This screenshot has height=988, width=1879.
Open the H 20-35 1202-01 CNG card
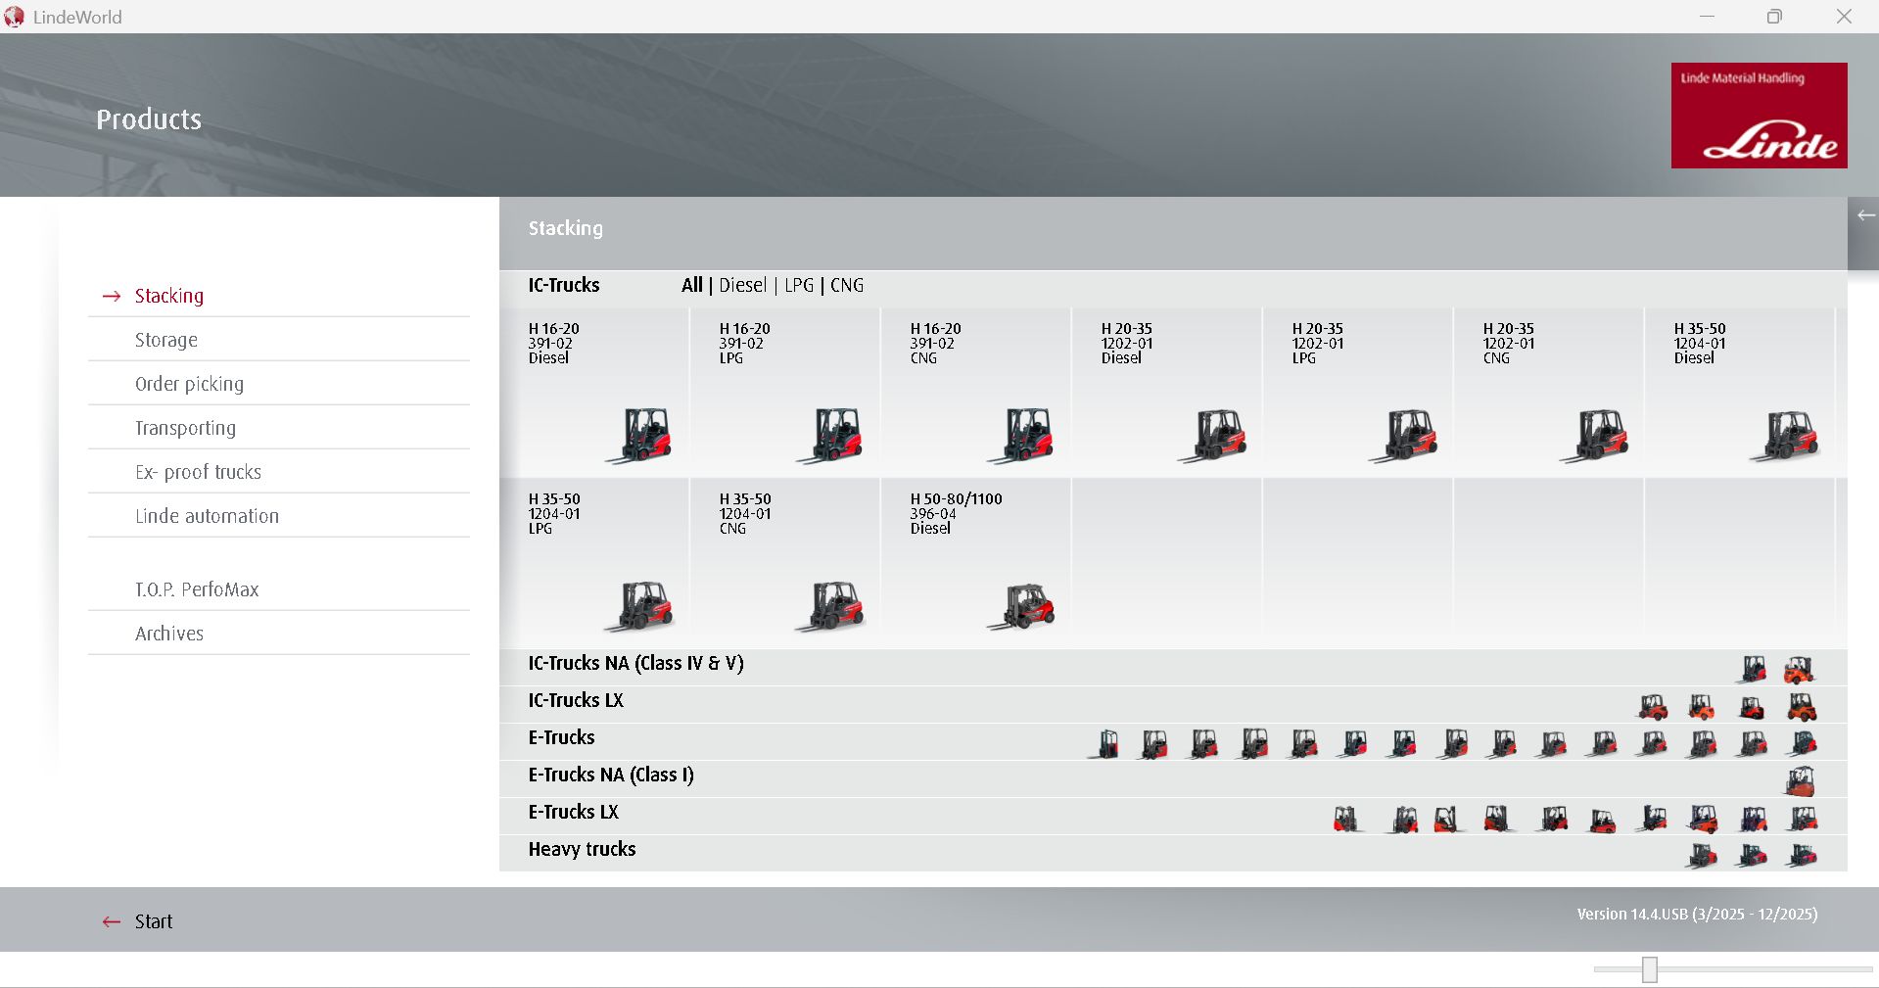[x=1549, y=393]
